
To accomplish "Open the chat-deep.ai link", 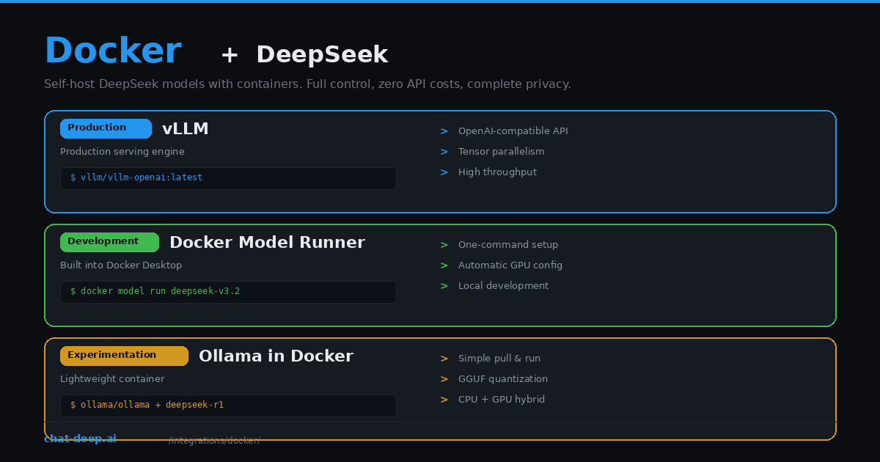I will click(x=80, y=438).
